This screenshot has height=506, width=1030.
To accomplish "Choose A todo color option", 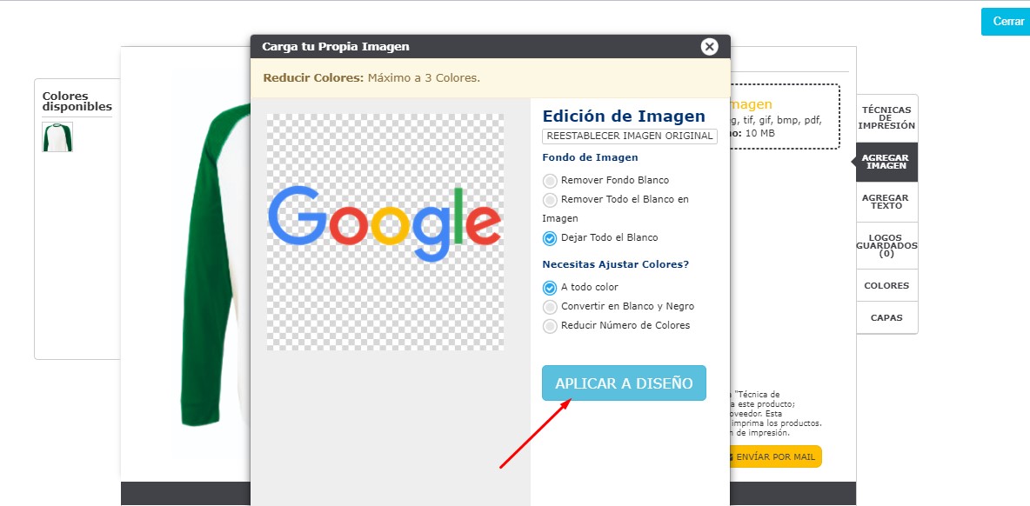I will tap(550, 288).
